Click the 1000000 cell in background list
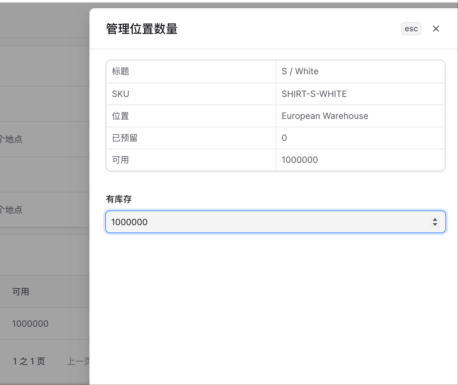 pyautogui.click(x=30, y=324)
